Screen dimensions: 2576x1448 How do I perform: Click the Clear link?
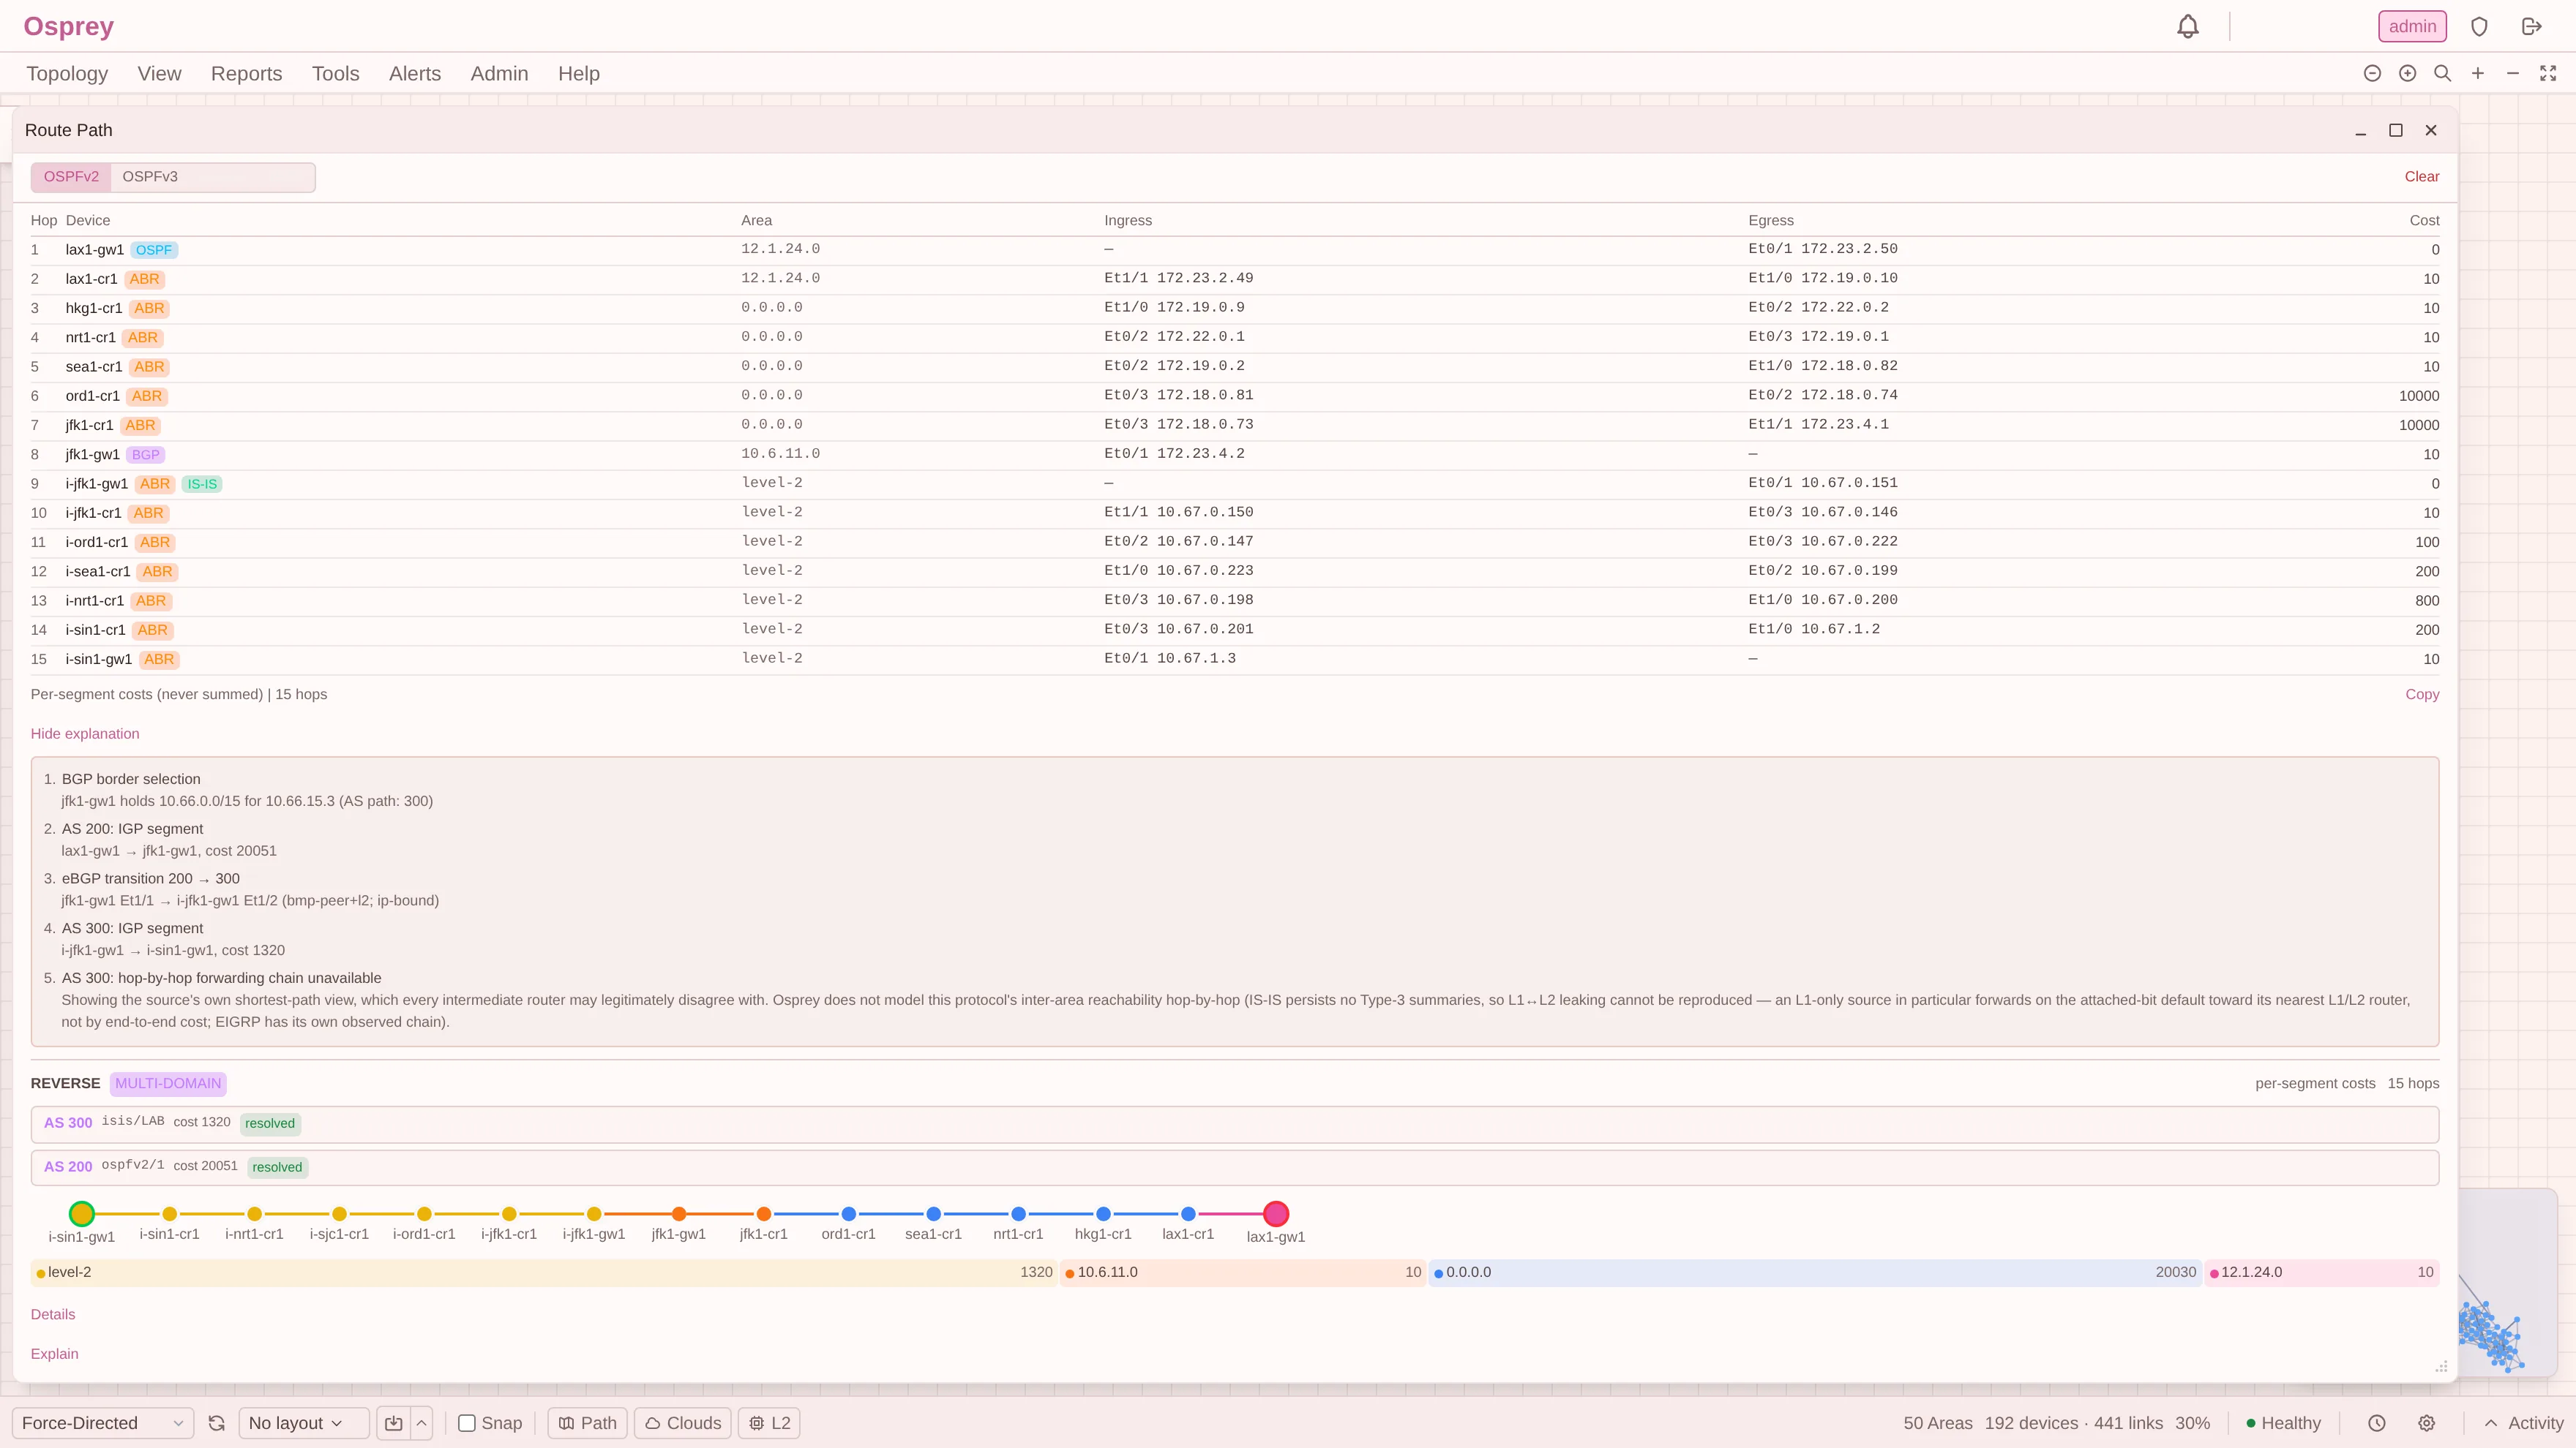[x=2422, y=177]
